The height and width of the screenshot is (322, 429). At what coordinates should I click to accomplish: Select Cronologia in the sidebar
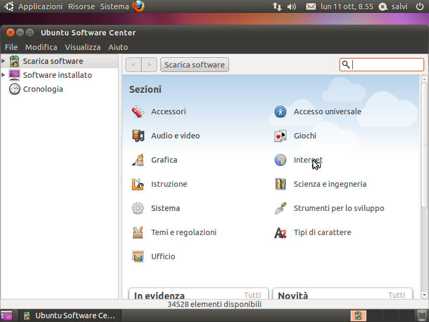point(43,89)
